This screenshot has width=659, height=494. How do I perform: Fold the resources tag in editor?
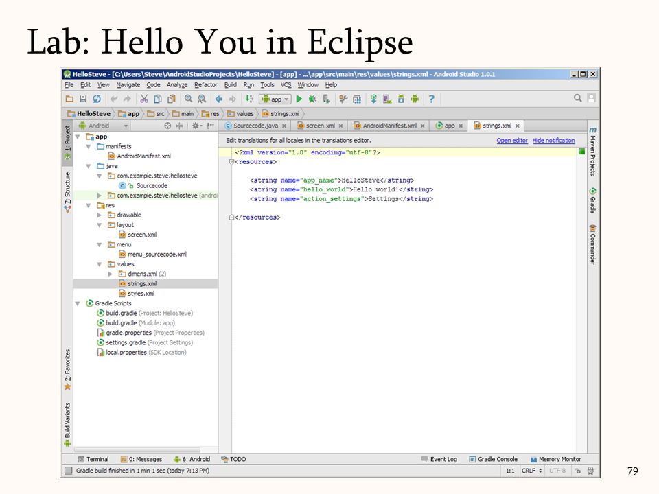[231, 162]
